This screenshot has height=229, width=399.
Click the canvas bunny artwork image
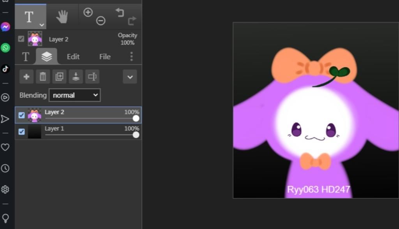pos(316,110)
